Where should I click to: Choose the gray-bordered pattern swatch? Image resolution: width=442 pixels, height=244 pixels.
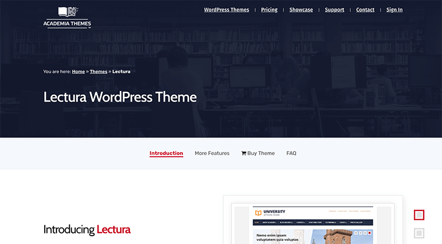tap(419, 234)
